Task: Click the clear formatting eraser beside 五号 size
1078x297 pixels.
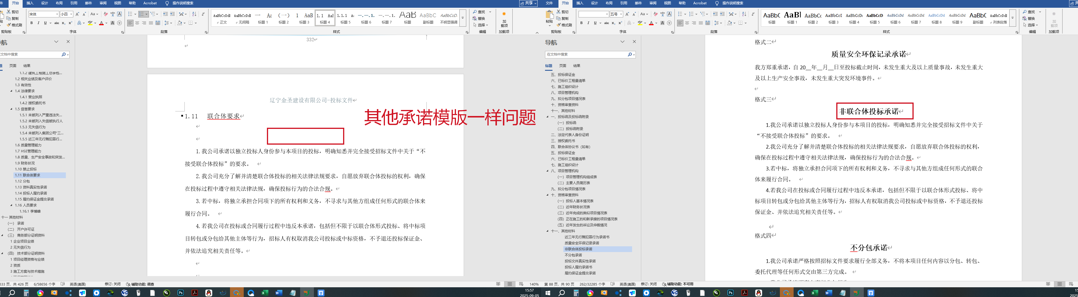Action: coord(655,14)
